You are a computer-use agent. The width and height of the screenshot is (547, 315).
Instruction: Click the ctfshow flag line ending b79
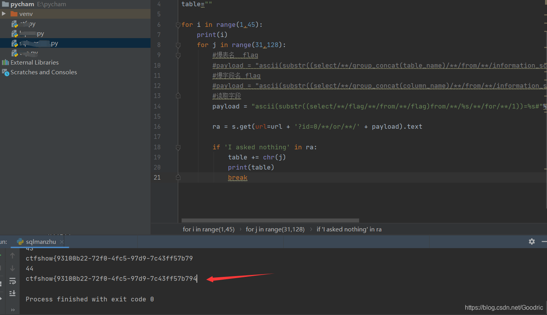[x=109, y=258]
